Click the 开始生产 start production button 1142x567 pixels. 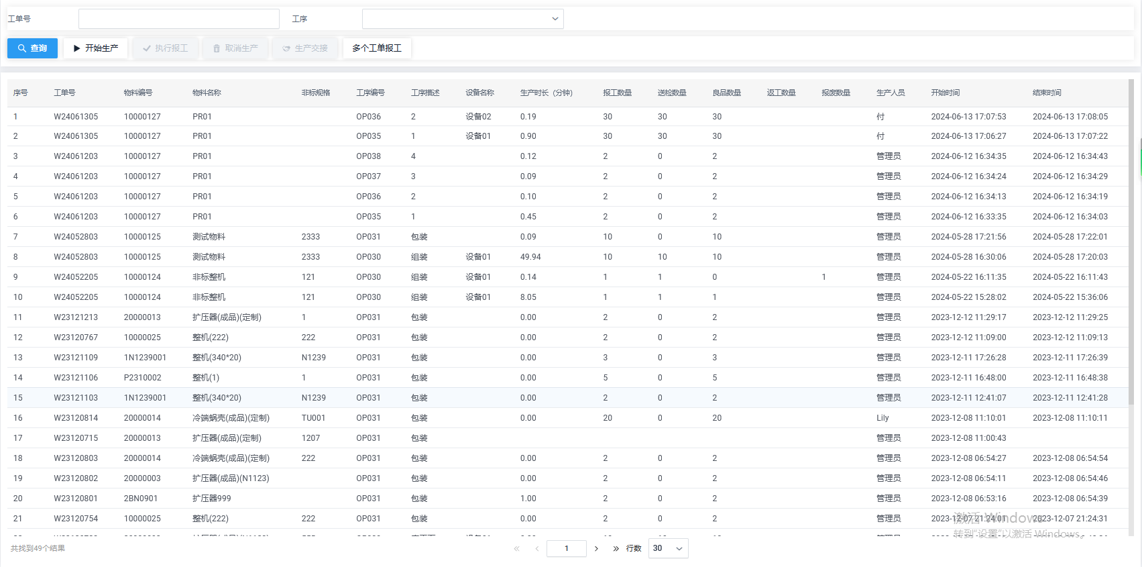point(96,48)
